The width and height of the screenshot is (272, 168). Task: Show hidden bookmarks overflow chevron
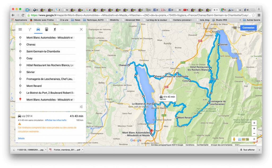tap(240, 20)
